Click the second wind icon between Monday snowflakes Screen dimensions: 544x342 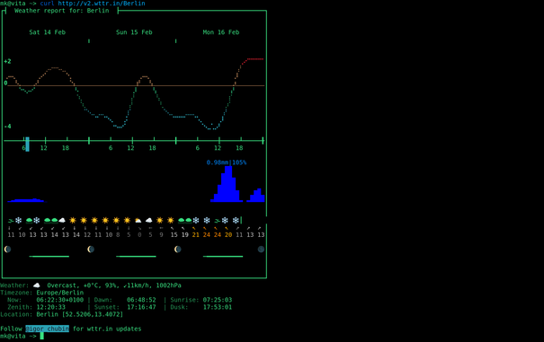[218, 221]
